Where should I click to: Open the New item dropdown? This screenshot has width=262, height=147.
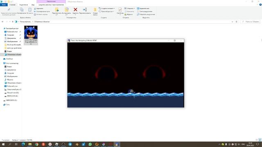click(106, 8)
